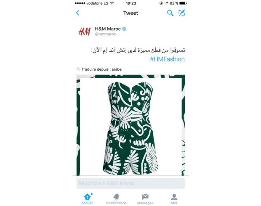Viewport: 261px width, 206px height.
Task: Tap the Wi-Fi icon in status bar
Action: coord(112,3)
